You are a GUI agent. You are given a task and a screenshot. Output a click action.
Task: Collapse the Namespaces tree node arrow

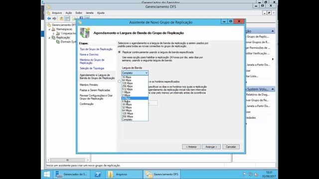click(49, 29)
